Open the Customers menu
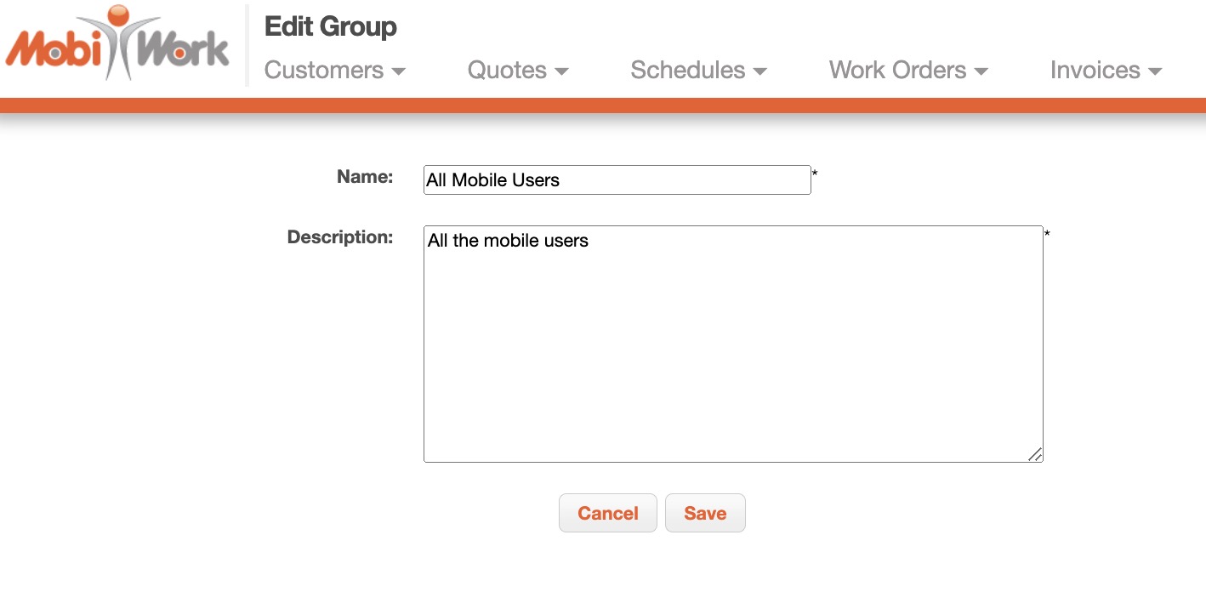Image resolution: width=1206 pixels, height=609 pixels. [324, 70]
